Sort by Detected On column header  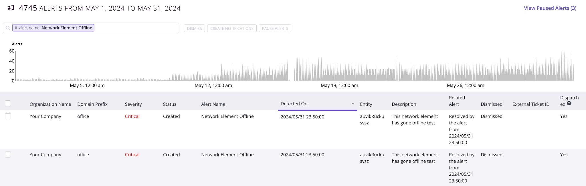pyautogui.click(x=294, y=104)
